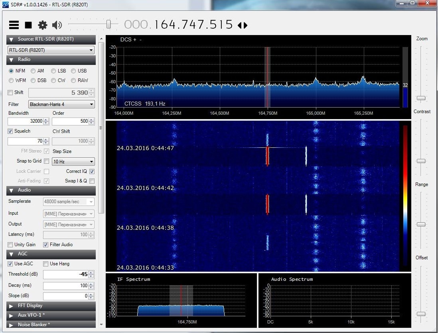
Task: Click the Zoom slider handle
Action: click(x=421, y=98)
